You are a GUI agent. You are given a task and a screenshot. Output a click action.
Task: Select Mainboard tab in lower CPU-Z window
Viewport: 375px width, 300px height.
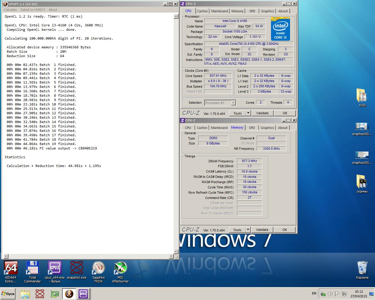pos(219,128)
